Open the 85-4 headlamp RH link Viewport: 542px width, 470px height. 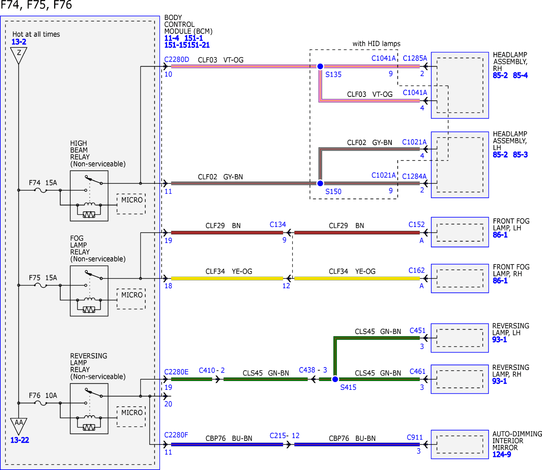[x=520, y=75]
